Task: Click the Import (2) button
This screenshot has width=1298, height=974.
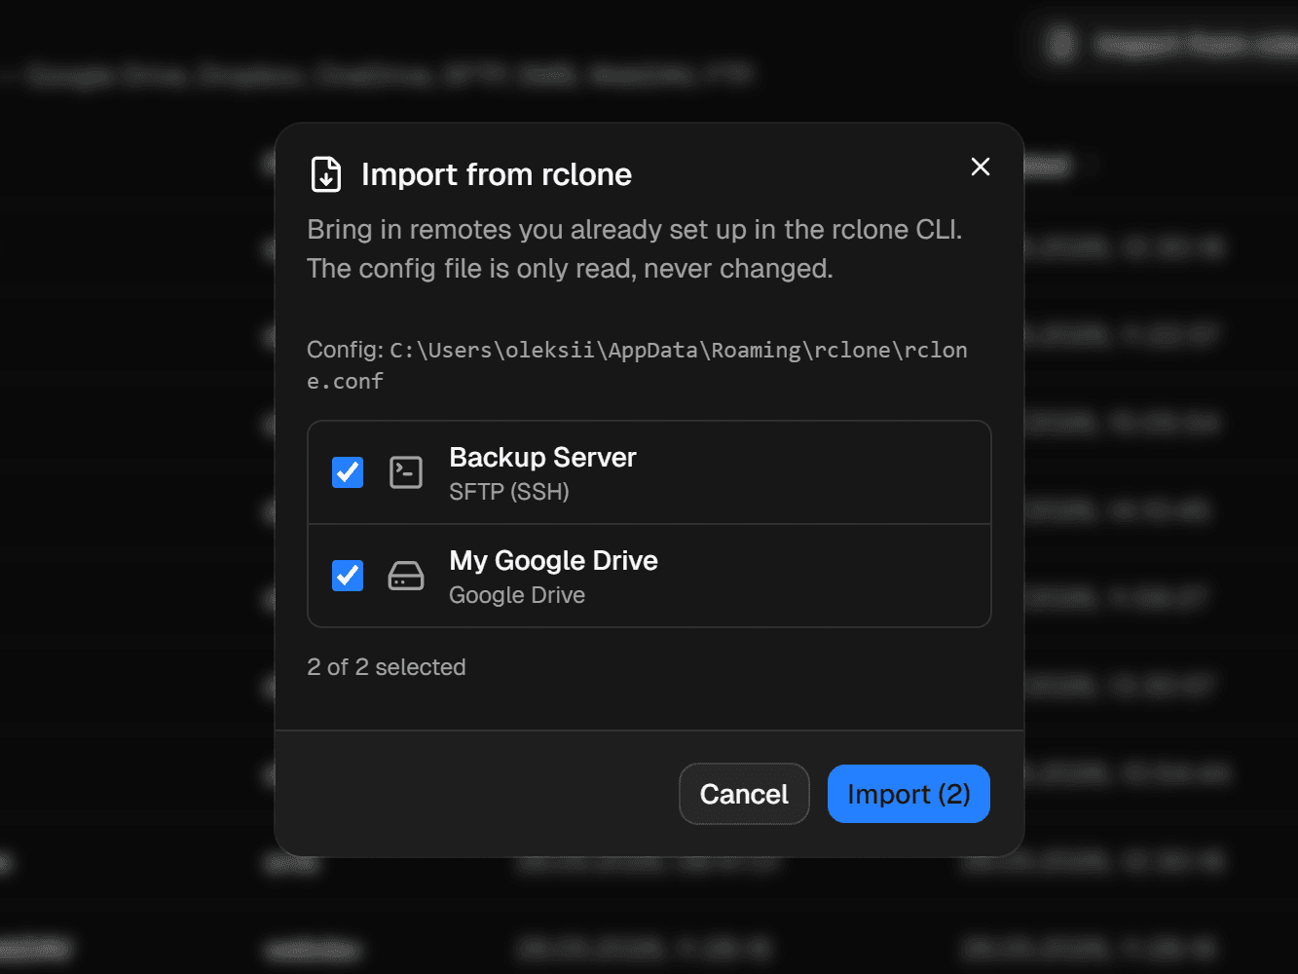Action: (x=909, y=794)
